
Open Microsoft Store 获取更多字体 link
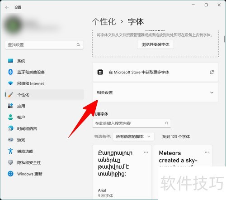[155, 72]
